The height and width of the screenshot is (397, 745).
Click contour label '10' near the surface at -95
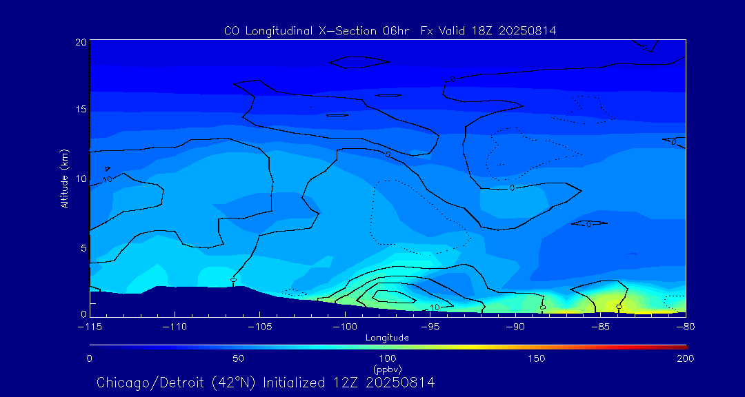tap(435, 307)
